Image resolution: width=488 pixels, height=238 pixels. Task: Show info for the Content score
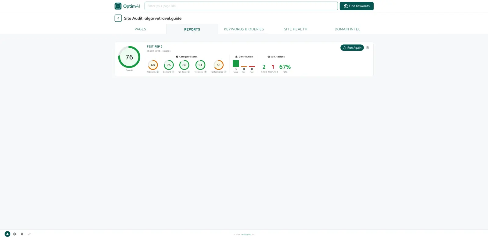click(x=173, y=72)
